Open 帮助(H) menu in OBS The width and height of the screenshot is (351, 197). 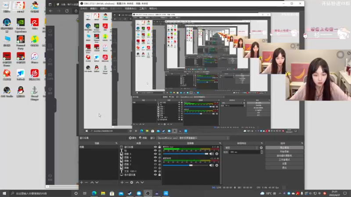[x=153, y=8]
